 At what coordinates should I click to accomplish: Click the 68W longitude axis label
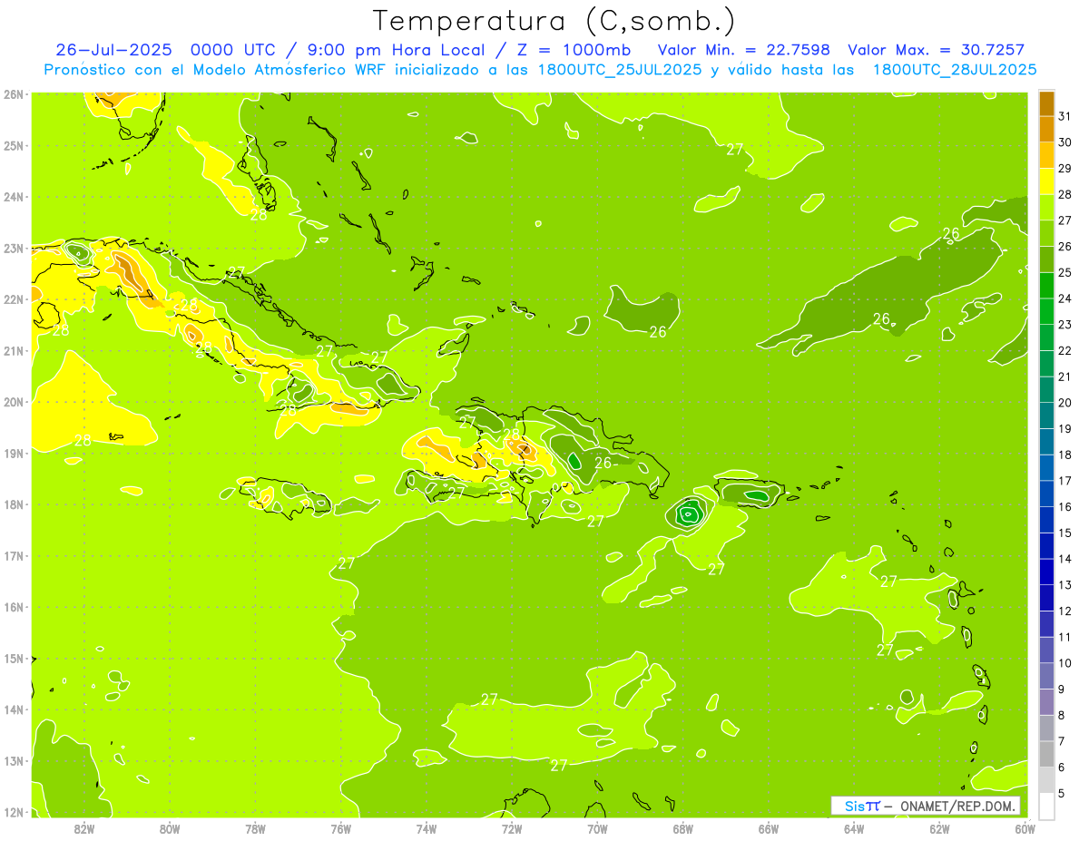click(x=682, y=828)
